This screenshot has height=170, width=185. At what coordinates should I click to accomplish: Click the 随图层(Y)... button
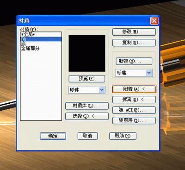click(x=134, y=120)
